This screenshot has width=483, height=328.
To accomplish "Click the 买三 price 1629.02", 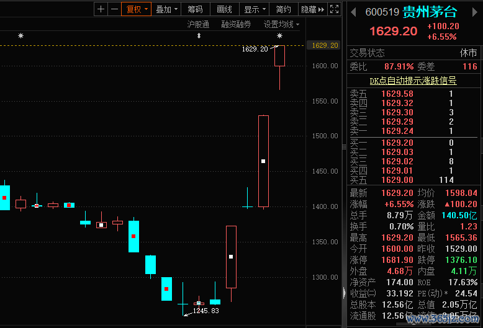I will (397, 161).
